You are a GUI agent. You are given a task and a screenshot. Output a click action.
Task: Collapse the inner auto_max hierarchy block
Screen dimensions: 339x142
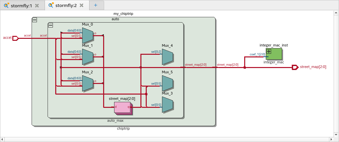click(x=51, y=25)
